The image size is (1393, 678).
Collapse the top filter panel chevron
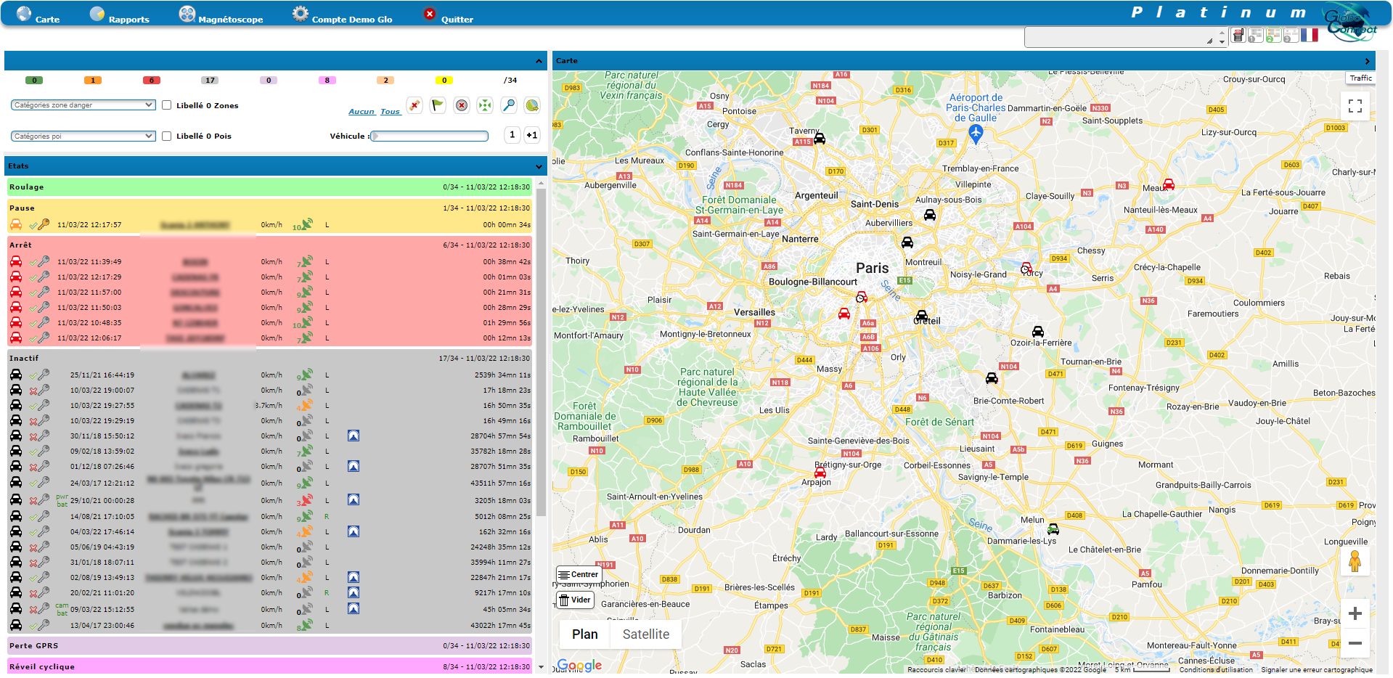[539, 61]
